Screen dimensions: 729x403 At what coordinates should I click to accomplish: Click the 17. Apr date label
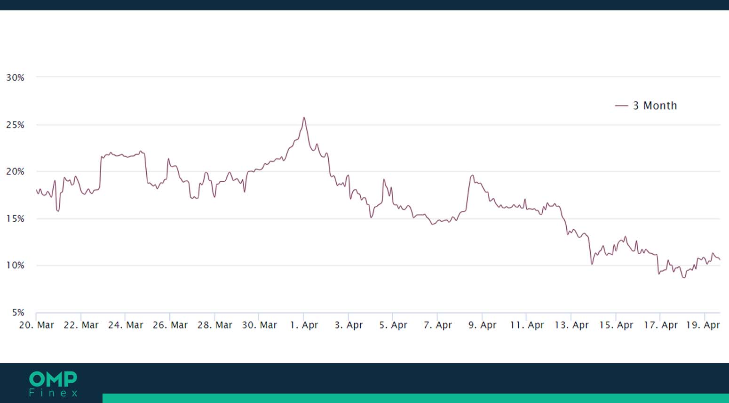(x=661, y=325)
